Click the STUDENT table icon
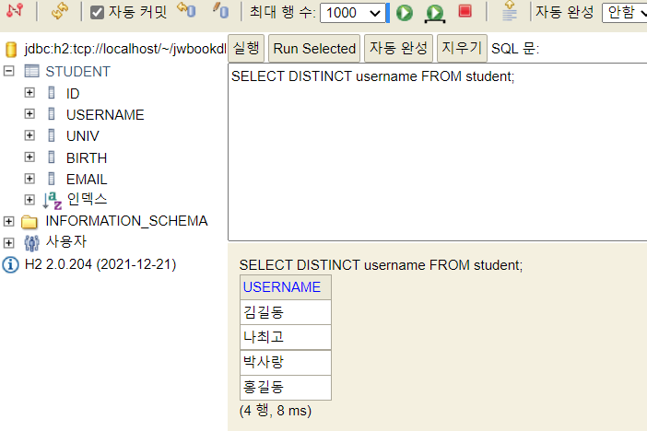The height and width of the screenshot is (431, 647). (x=31, y=71)
